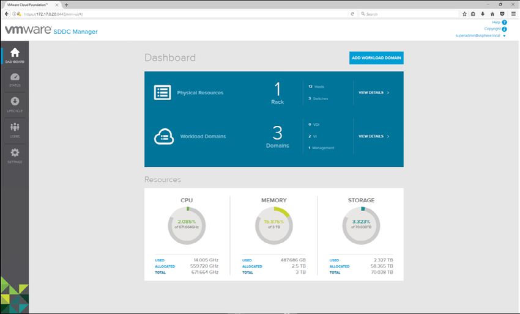Click the Storage allocated value 58.365 TB

[x=382, y=266]
